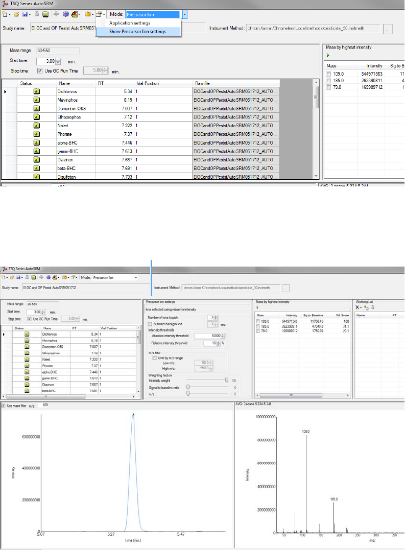The image size is (405, 550).
Task: Toggle Use GC Run Time in lower window
Action: pyautogui.click(x=30, y=319)
